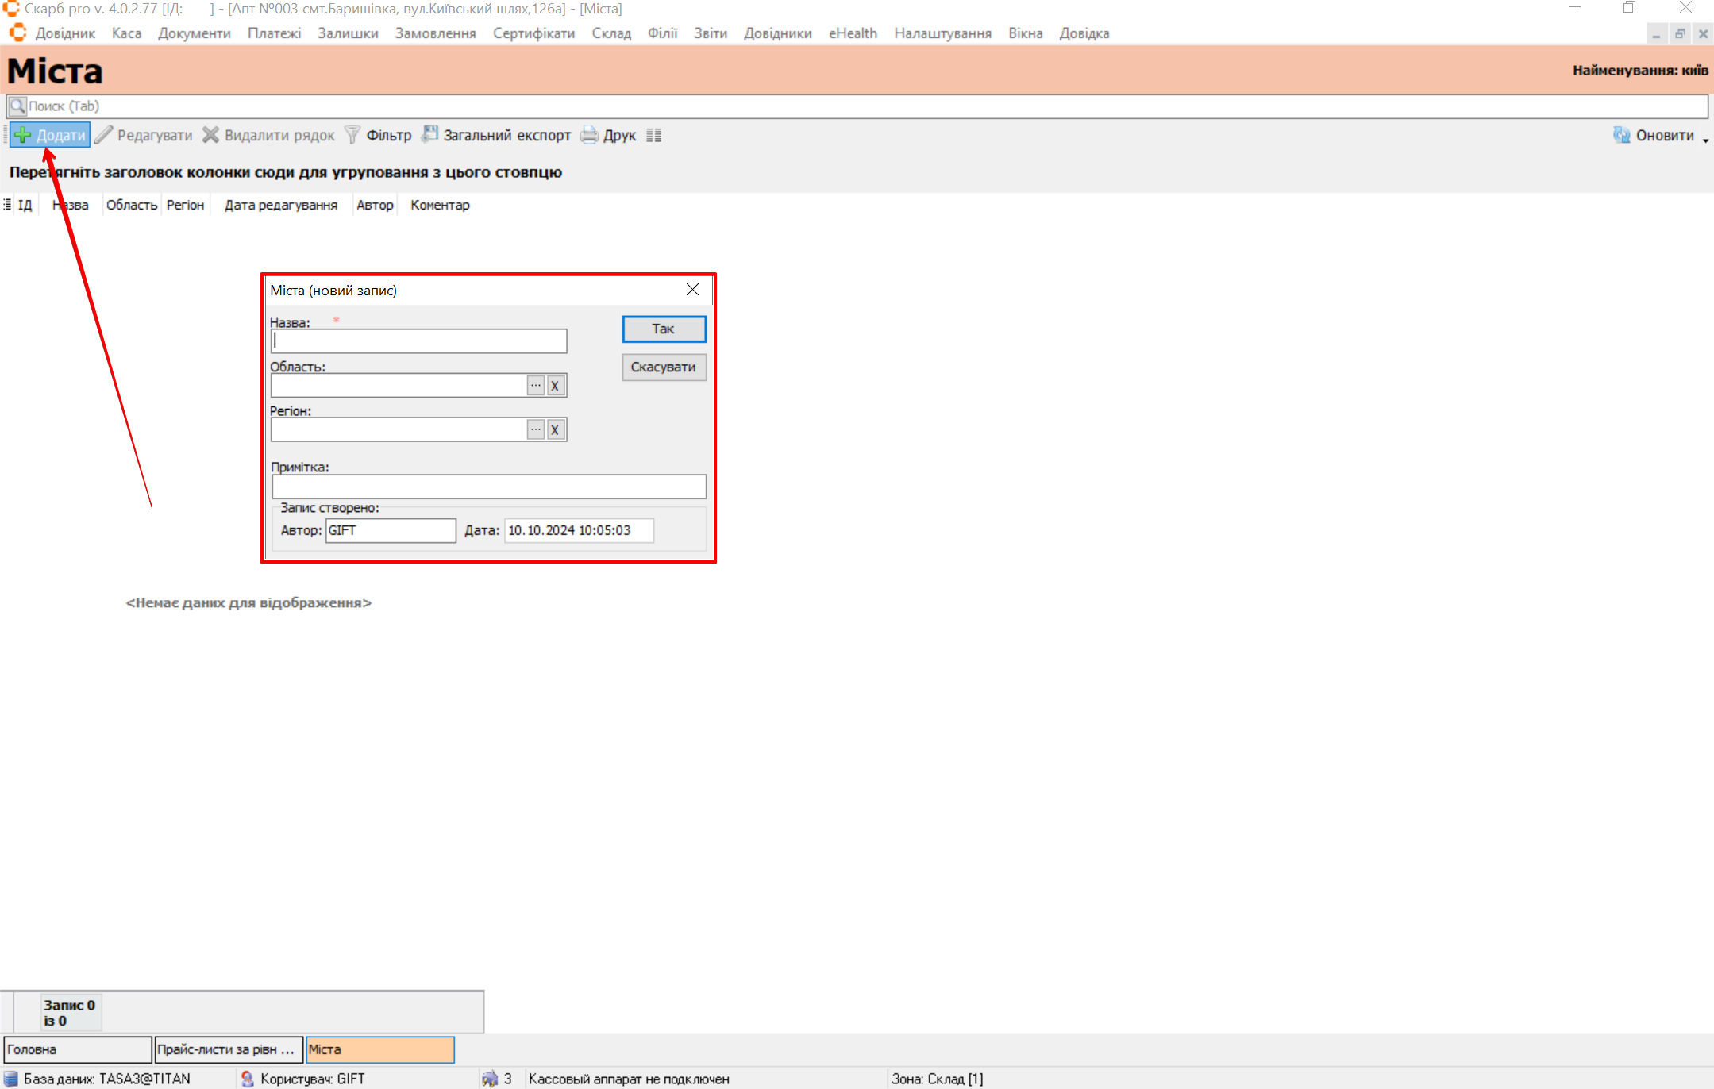Click the Додати plus icon
The image size is (1714, 1089).
tap(23, 135)
